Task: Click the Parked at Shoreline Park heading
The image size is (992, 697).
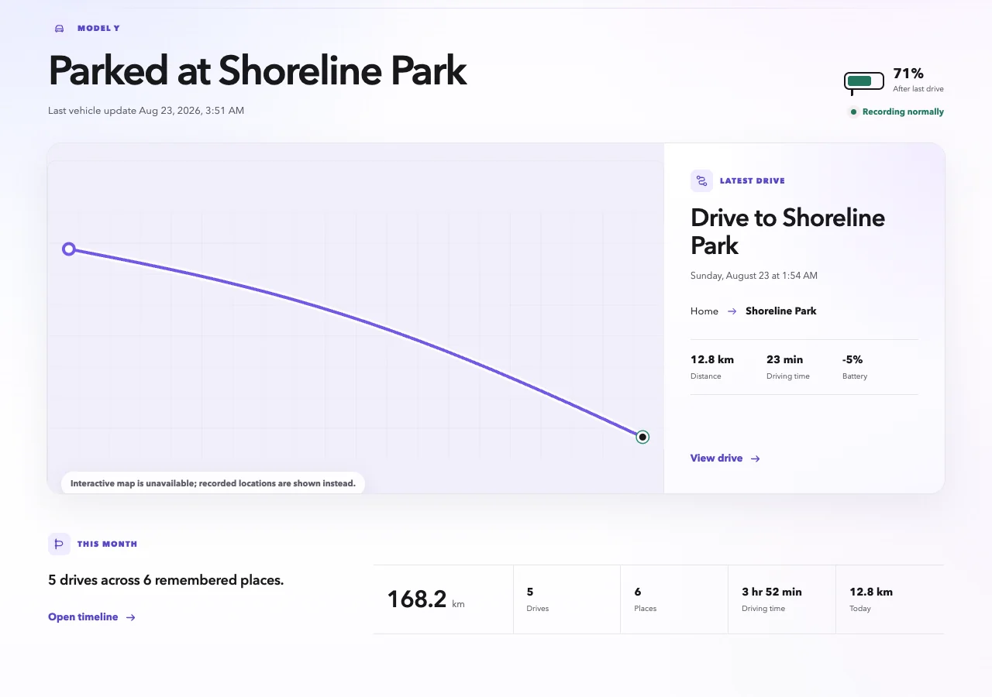Action: [257, 70]
